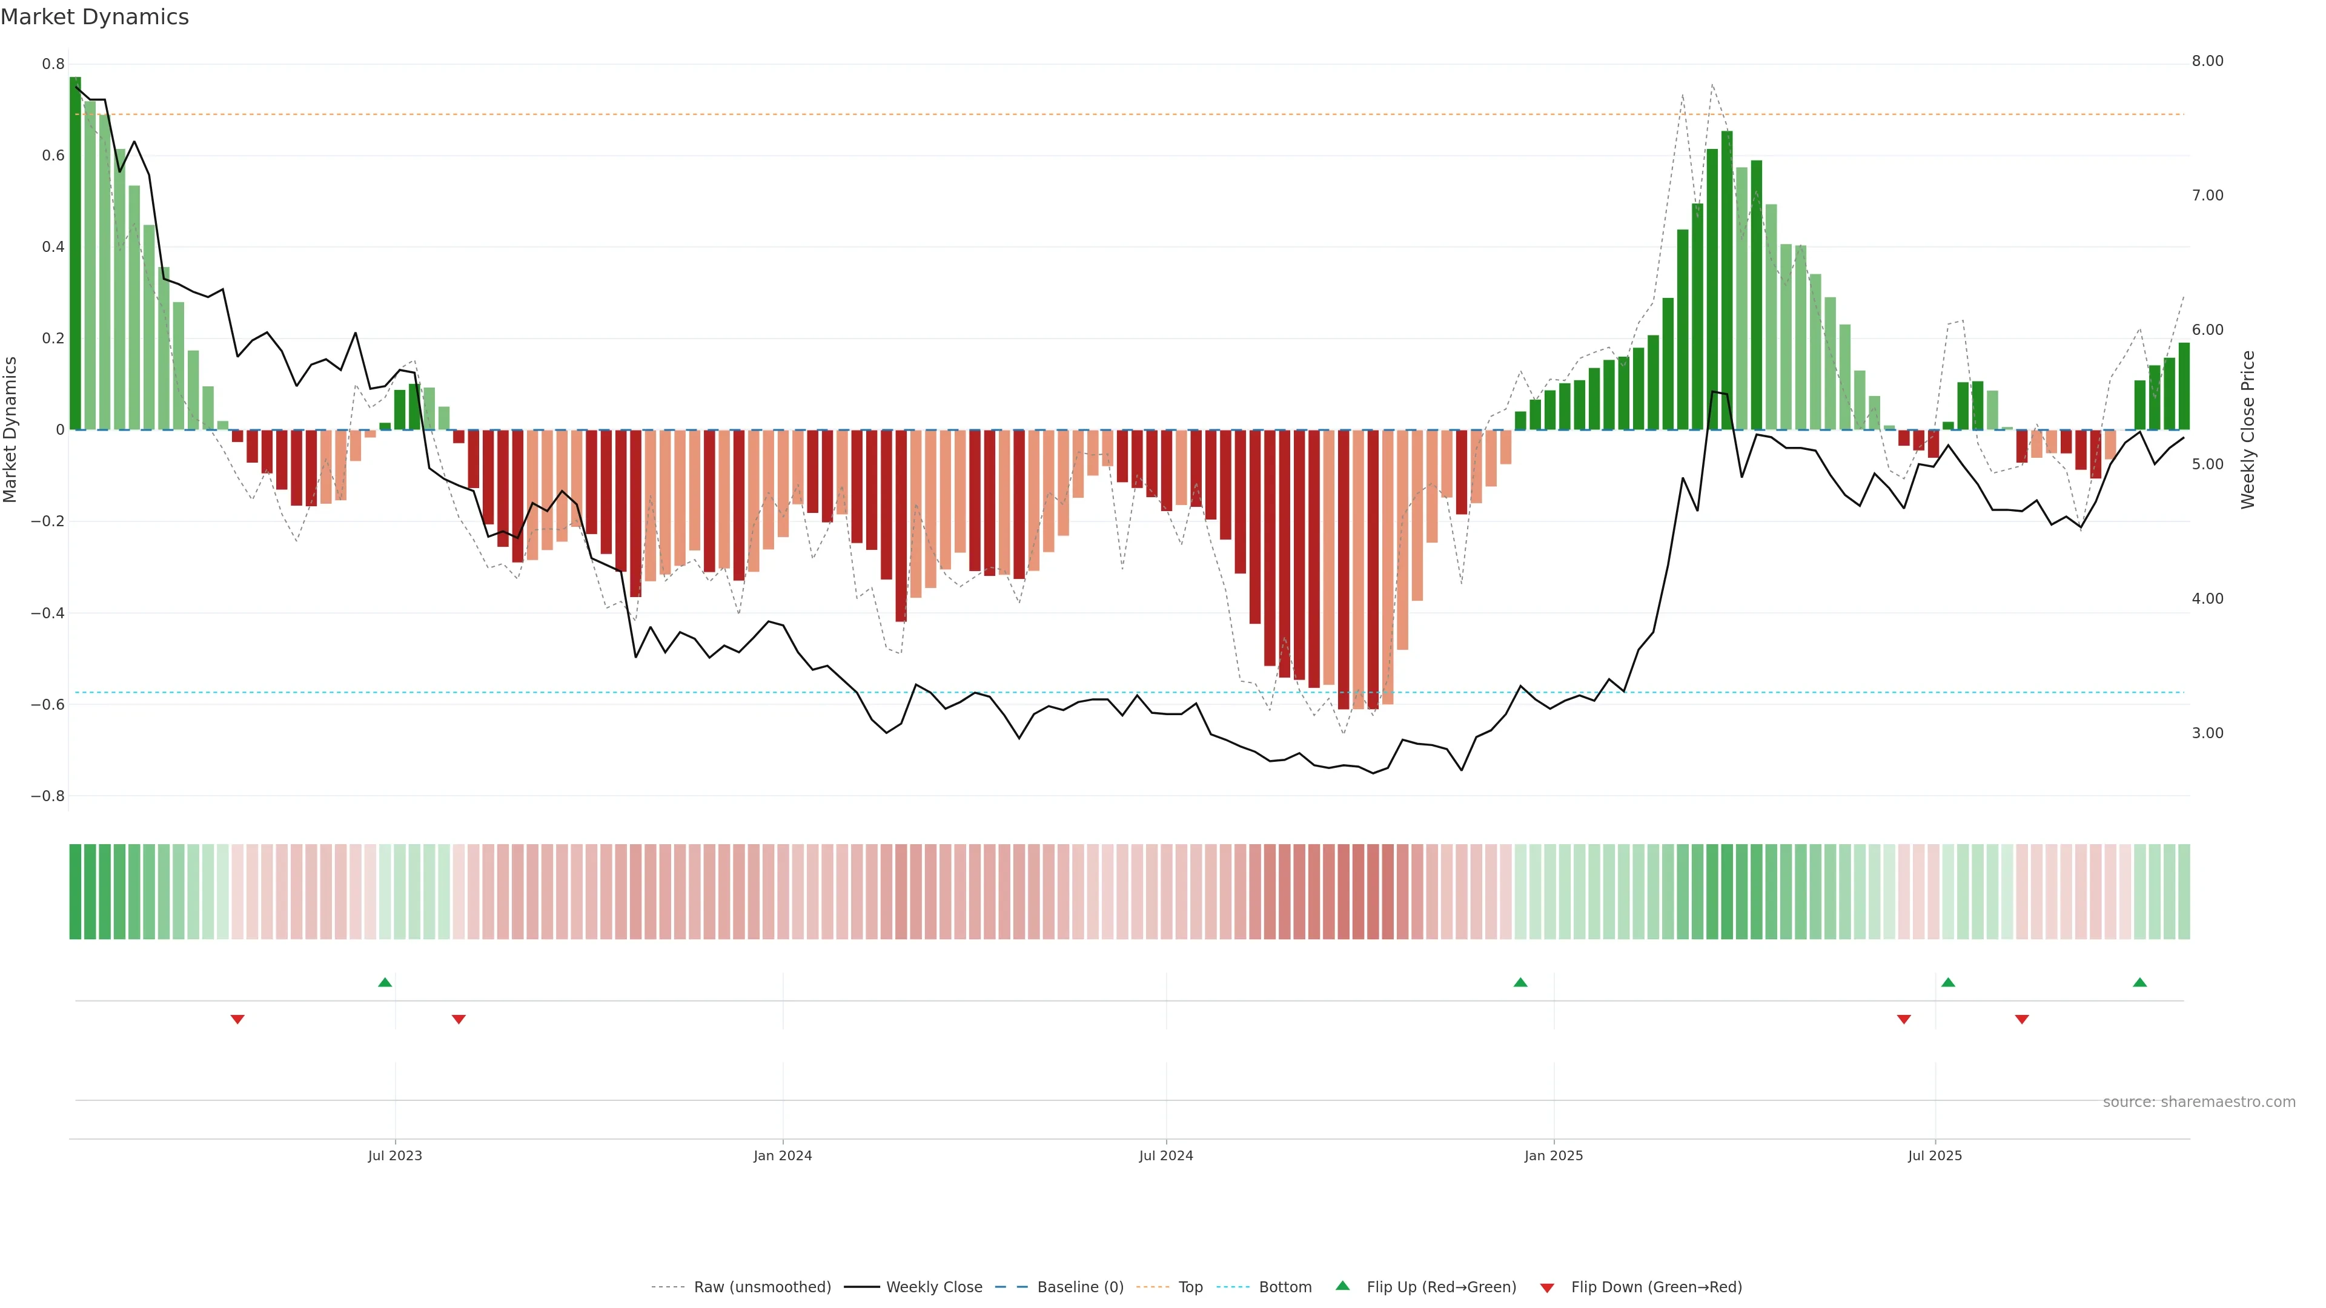Screen dimensions: 2326x1308
Task: Toggle the Top legend entry
Action: 1190,1287
